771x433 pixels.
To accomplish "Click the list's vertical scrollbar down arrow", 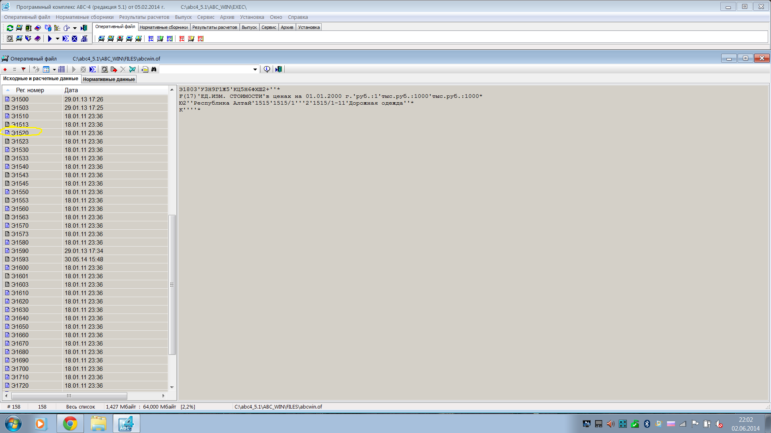I will tap(172, 387).
